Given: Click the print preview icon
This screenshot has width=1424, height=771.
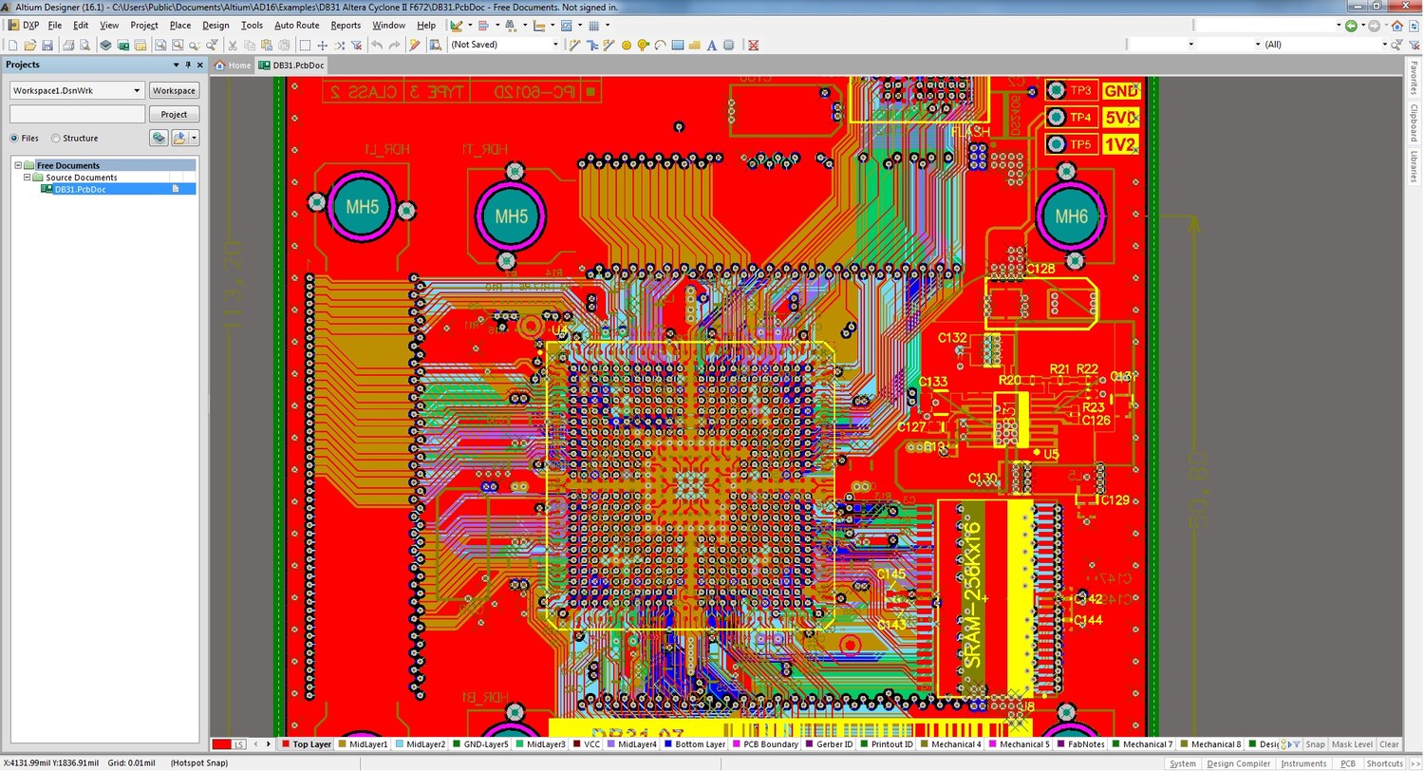Looking at the screenshot, I should pos(84,45).
